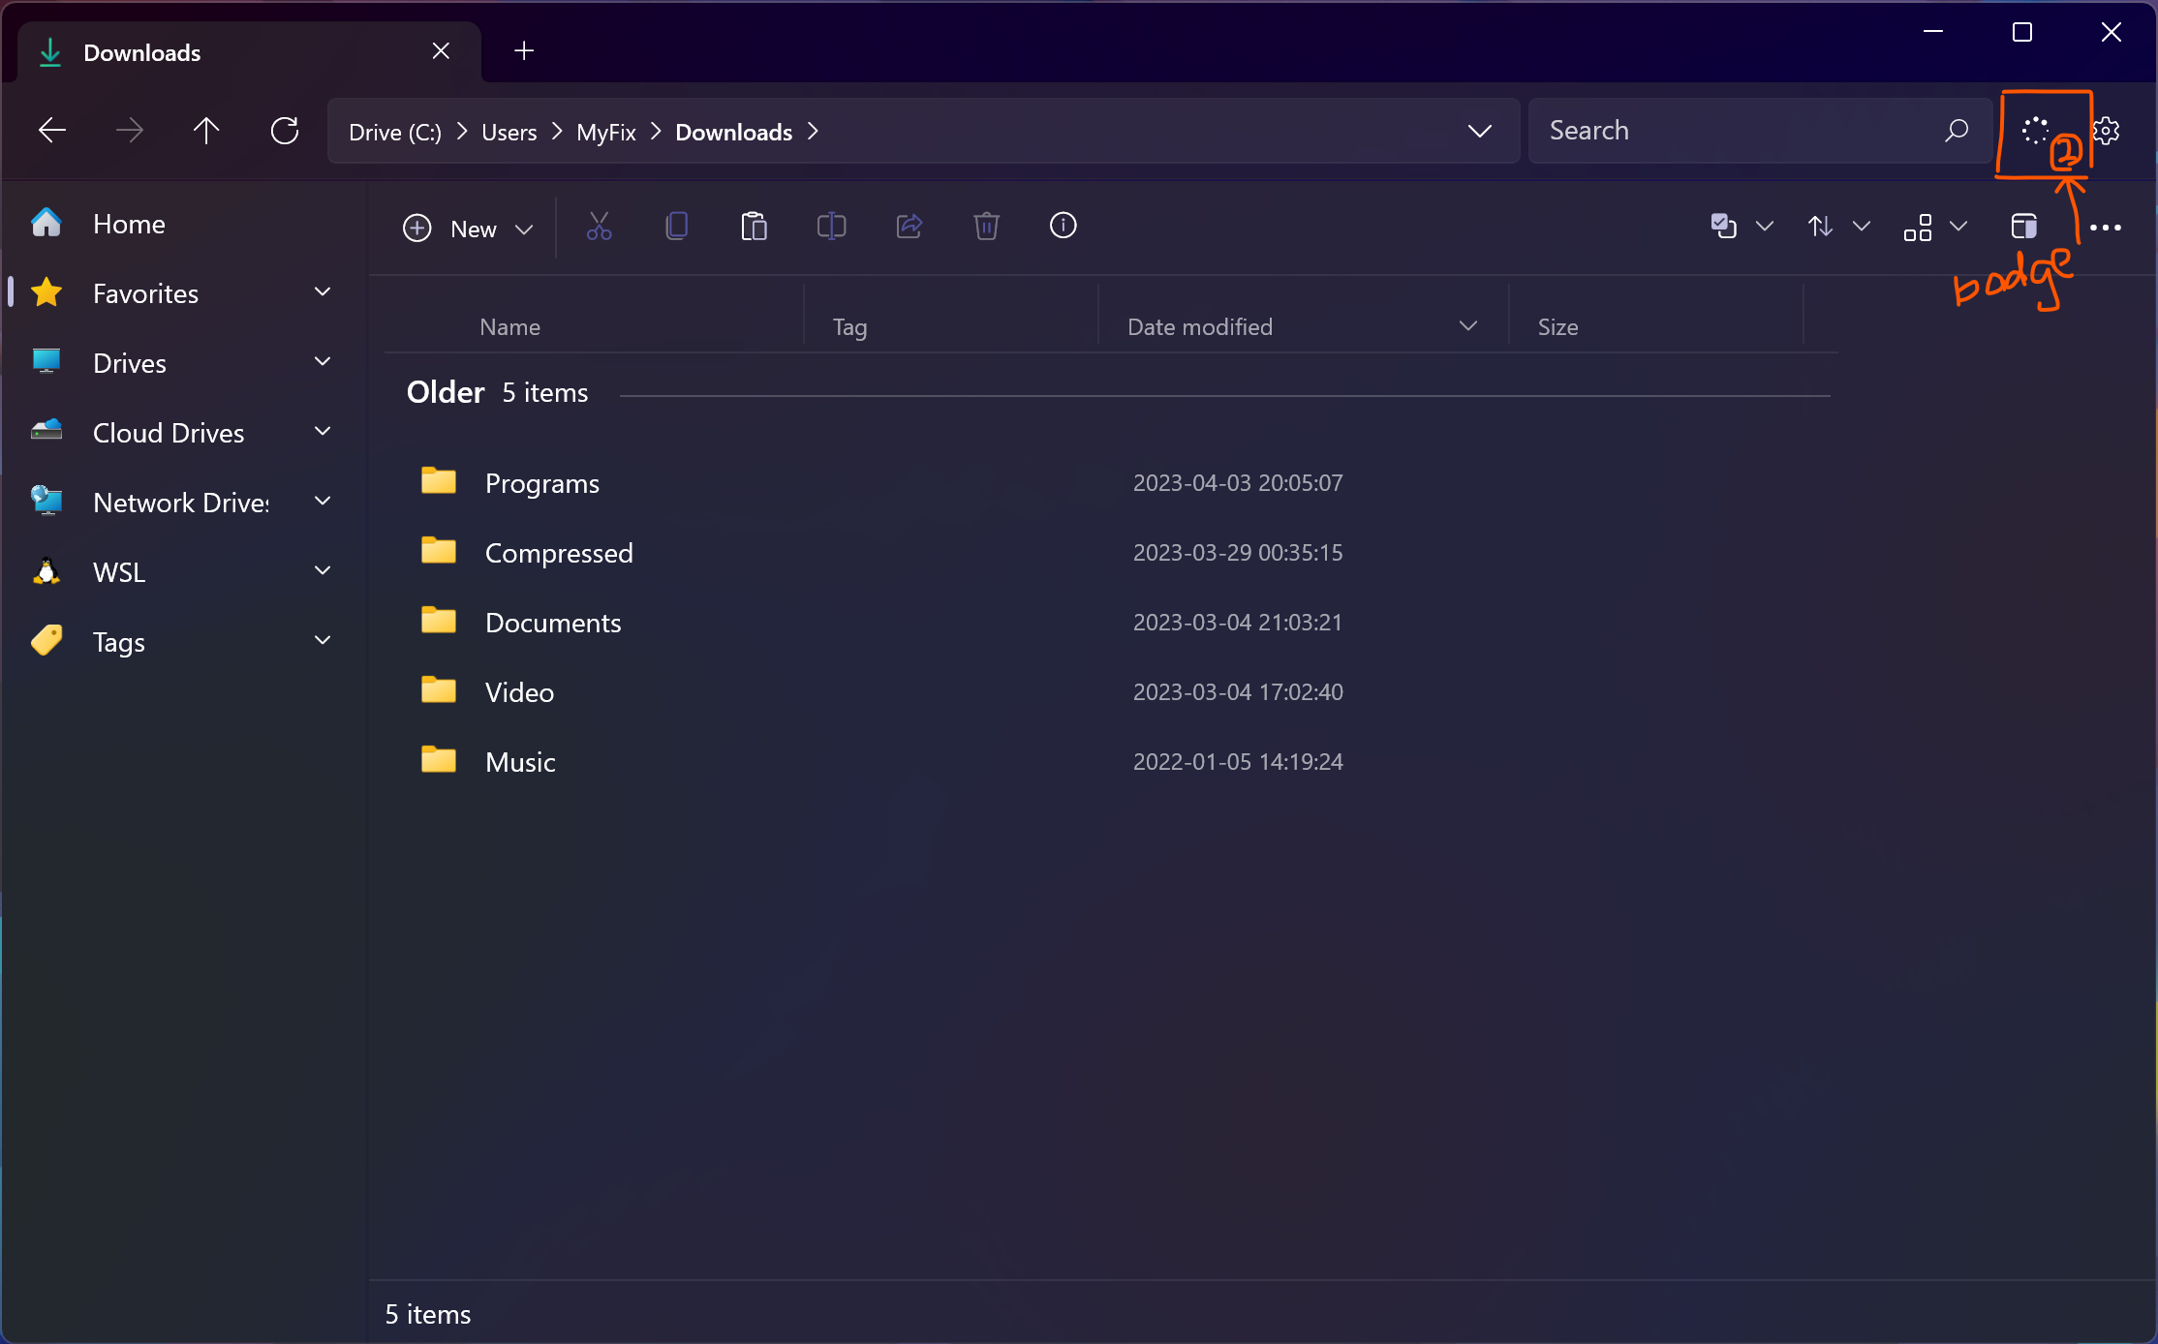Open the more options ellipsis menu
Viewport: 2158px width, 1344px height.
[2106, 226]
